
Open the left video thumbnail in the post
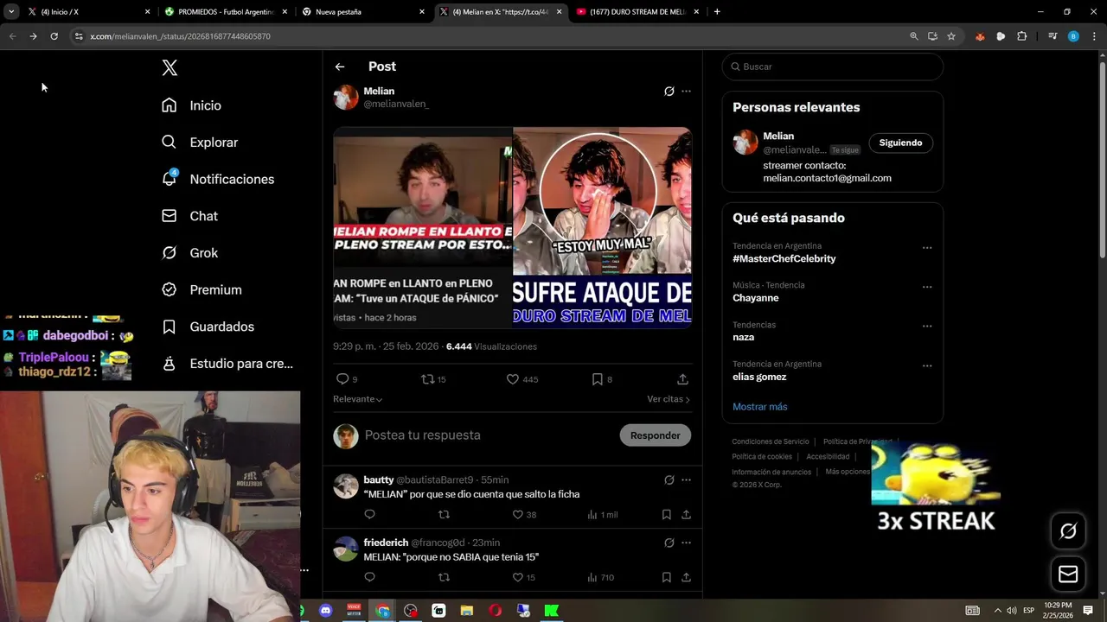point(423,228)
